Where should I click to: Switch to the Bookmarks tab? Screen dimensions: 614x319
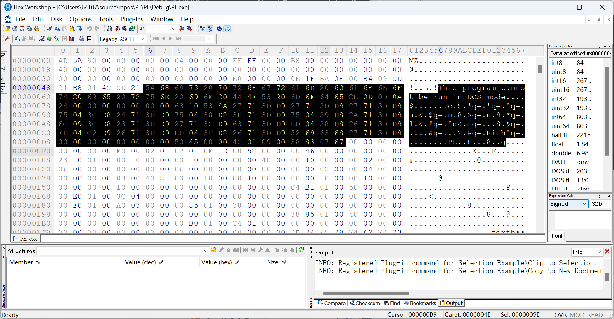coord(420,303)
